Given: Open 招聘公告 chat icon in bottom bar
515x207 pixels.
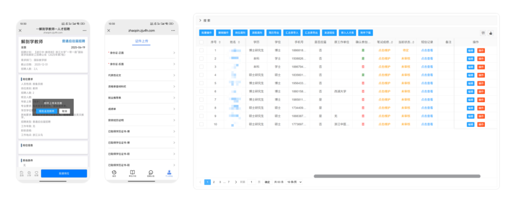Looking at the screenshot, I should tap(151, 174).
